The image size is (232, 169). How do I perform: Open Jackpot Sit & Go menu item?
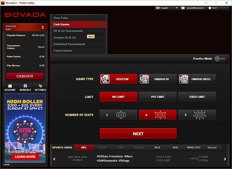79,37
